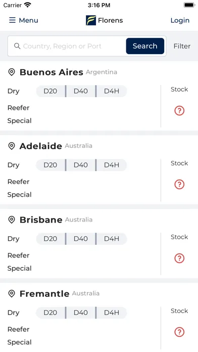Tap the Adelaide location pin icon
198x352 pixels.
tap(12, 146)
